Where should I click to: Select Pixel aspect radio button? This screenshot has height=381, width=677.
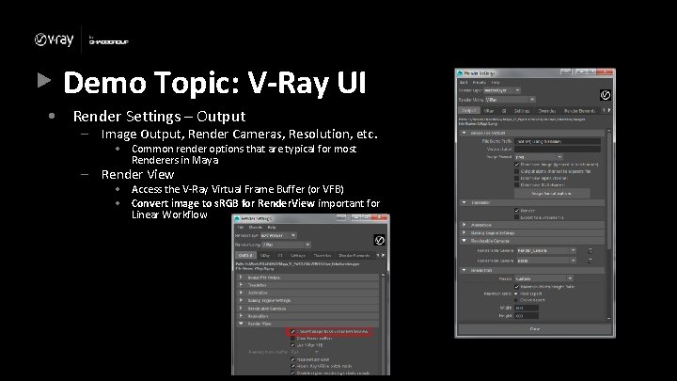pos(516,294)
